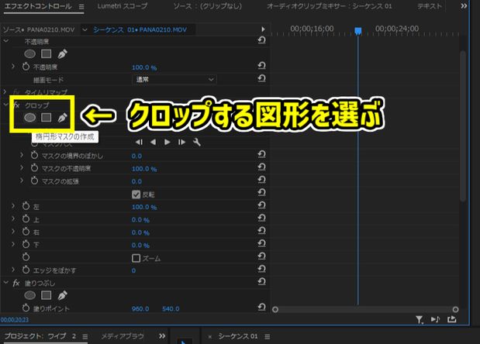
Task: Reset the 不透明度 effect section
Action: pyautogui.click(x=262, y=40)
